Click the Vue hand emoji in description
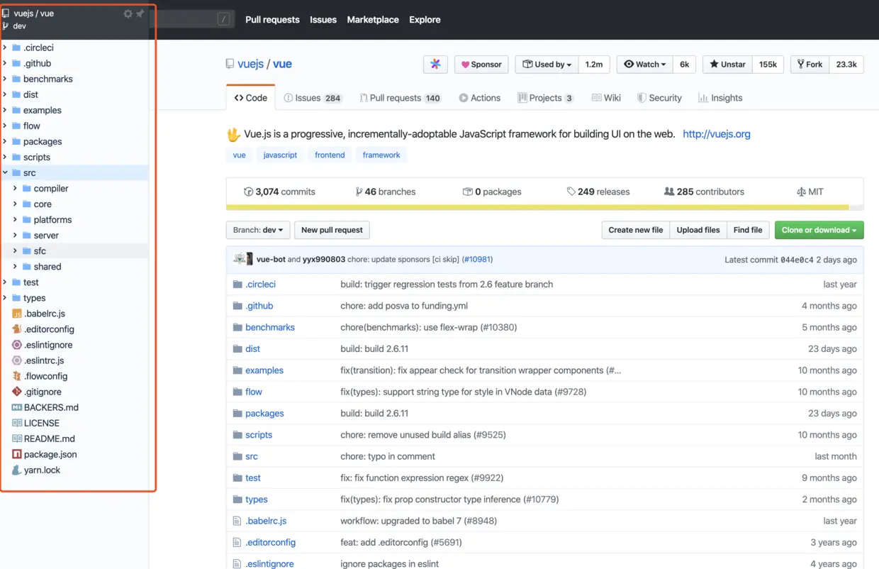This screenshot has height=569, width=879. [x=233, y=133]
